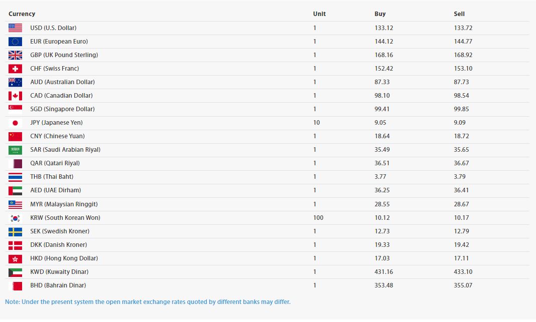Click the European Union flag icon
536x322 pixels.
(x=15, y=42)
